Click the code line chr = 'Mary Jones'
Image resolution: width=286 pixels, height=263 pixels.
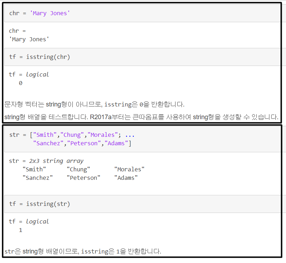pos(40,13)
